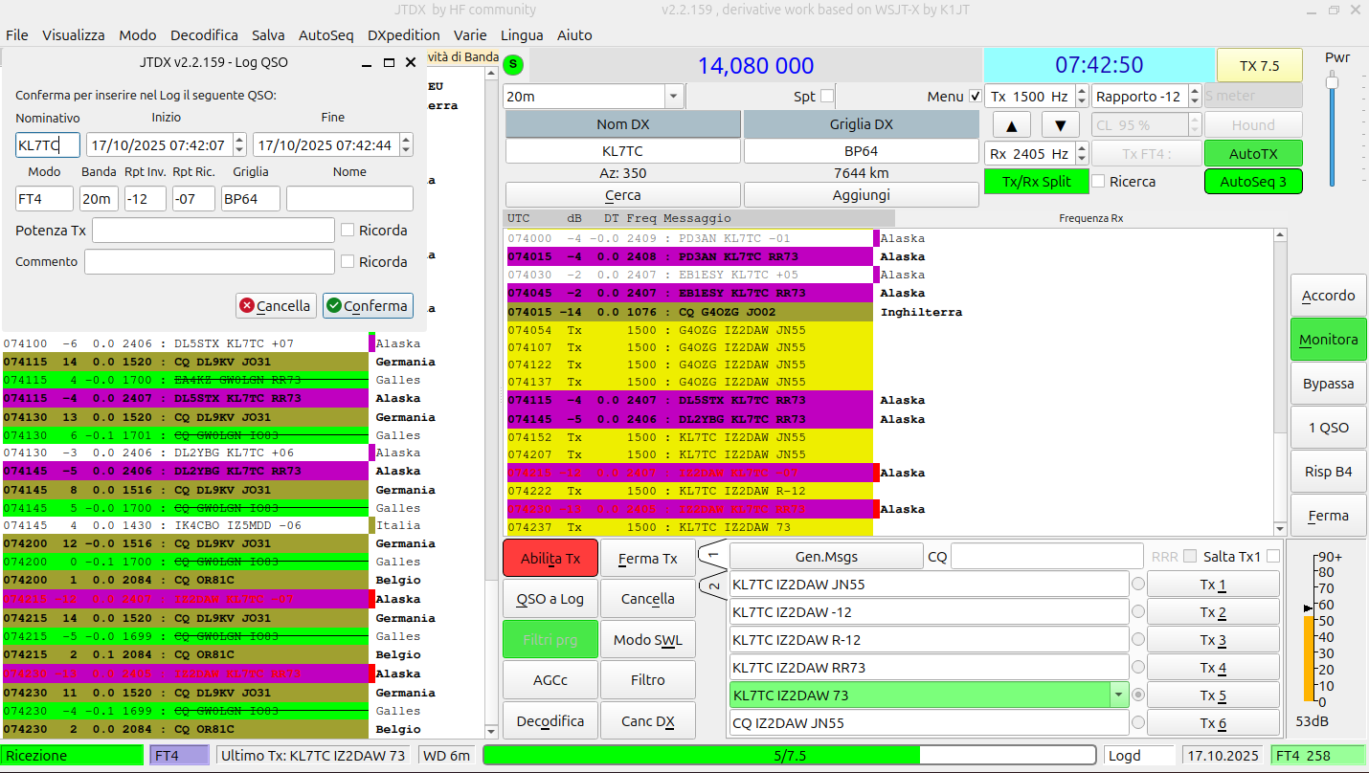Click the green checkmark Conferma button

coord(368,305)
